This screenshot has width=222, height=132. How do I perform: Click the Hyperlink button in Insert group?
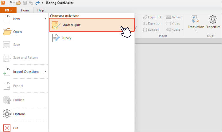(x=153, y=17)
